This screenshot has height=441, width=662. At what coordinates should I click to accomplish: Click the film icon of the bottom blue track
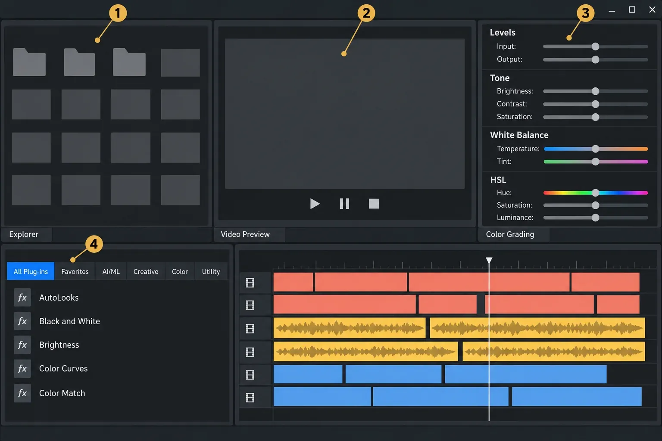pos(250,398)
